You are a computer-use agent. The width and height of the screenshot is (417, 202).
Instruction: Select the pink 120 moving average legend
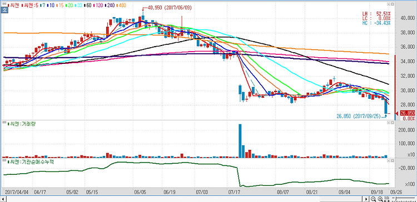pyautogui.click(x=98, y=5)
